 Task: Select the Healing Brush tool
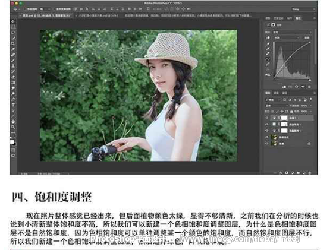[13, 55]
